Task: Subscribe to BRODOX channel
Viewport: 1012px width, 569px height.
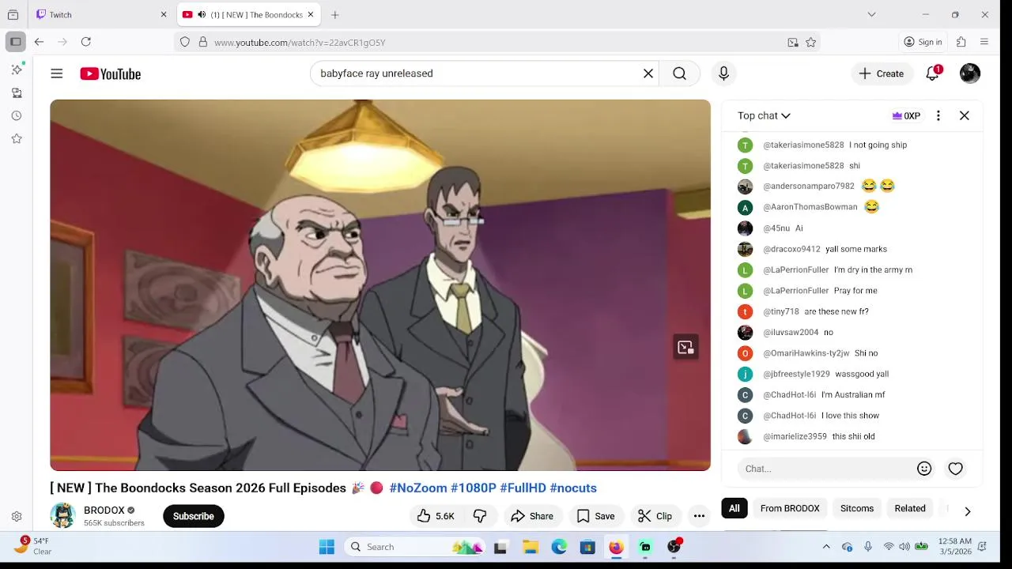Action: (x=194, y=516)
